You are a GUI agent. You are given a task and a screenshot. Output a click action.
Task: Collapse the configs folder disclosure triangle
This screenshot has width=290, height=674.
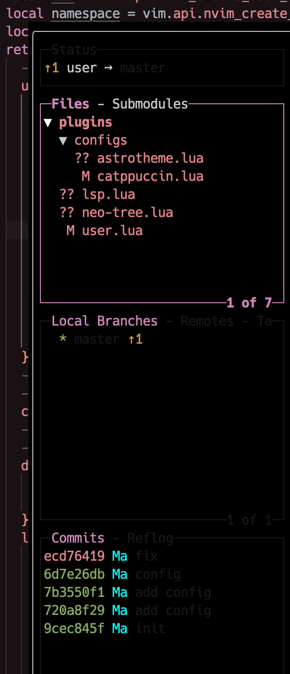pos(64,140)
